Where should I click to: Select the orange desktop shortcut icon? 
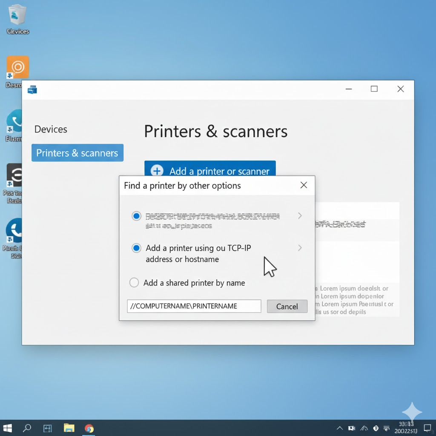pyautogui.click(x=17, y=67)
